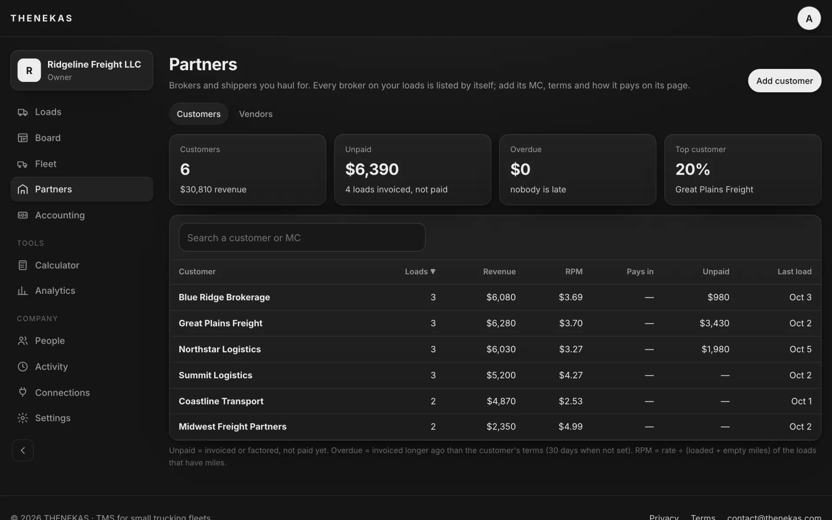This screenshot has height=520, width=832.
Task: Open the Blue Ridge Brokerage customer row
Action: tap(495, 297)
